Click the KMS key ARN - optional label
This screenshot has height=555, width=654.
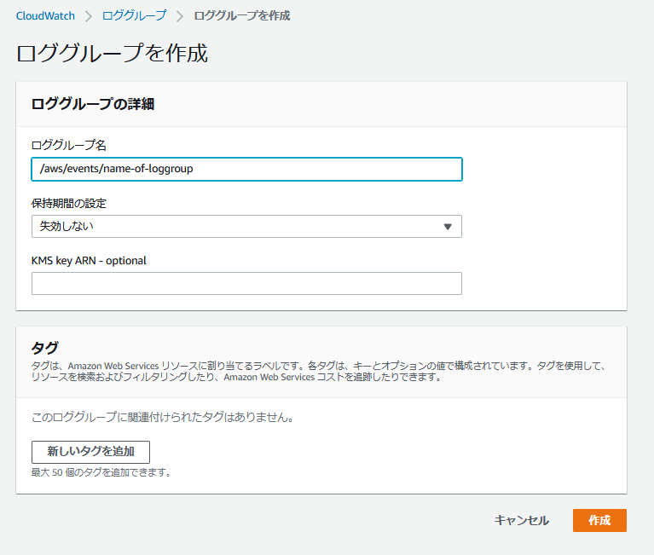click(89, 261)
